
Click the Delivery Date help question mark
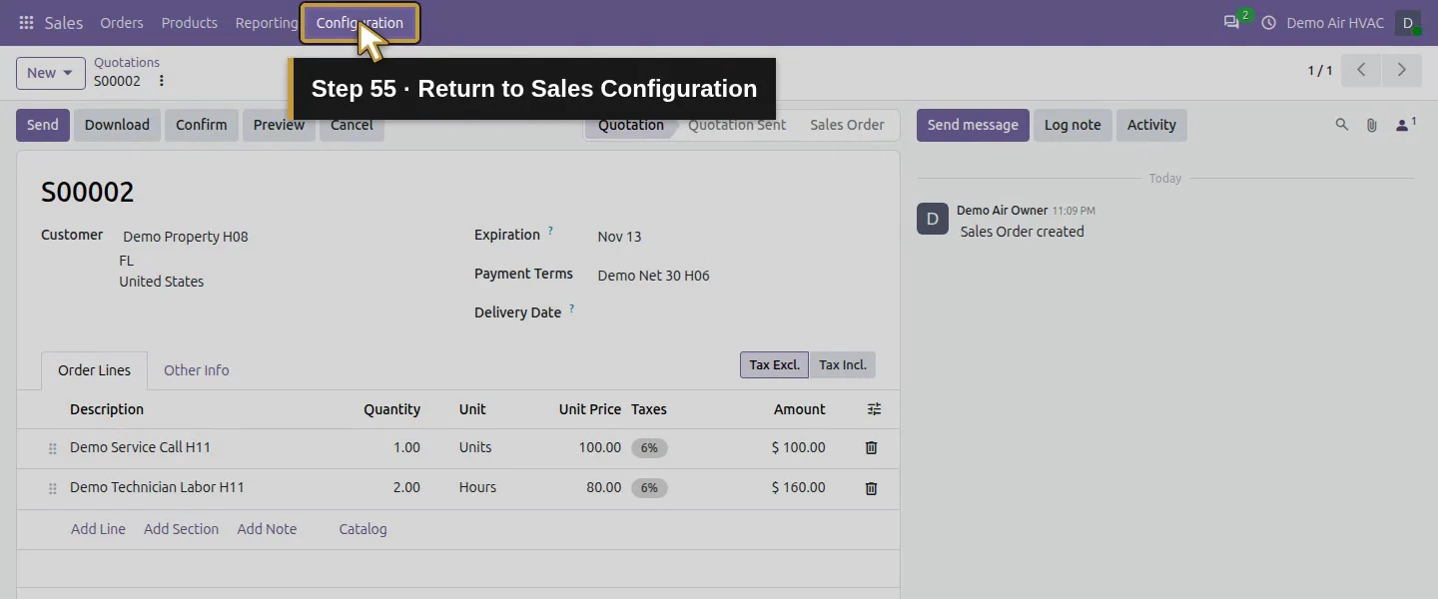click(x=571, y=309)
